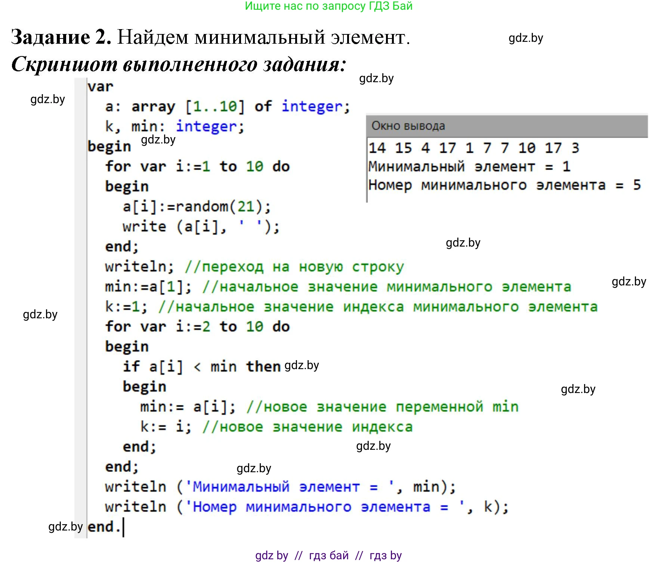This screenshot has height=563, width=658.
Task: Select the var declaration line
Action: [x=101, y=86]
